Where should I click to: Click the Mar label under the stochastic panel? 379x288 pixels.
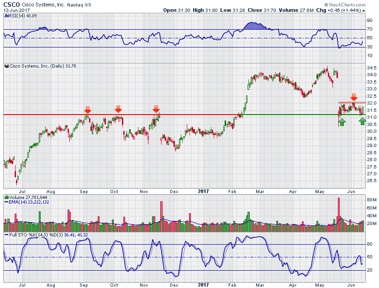pos(260,285)
